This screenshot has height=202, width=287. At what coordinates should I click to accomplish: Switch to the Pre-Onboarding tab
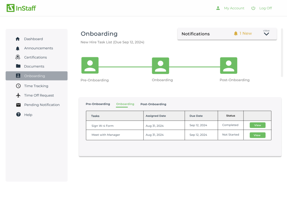pyautogui.click(x=98, y=104)
